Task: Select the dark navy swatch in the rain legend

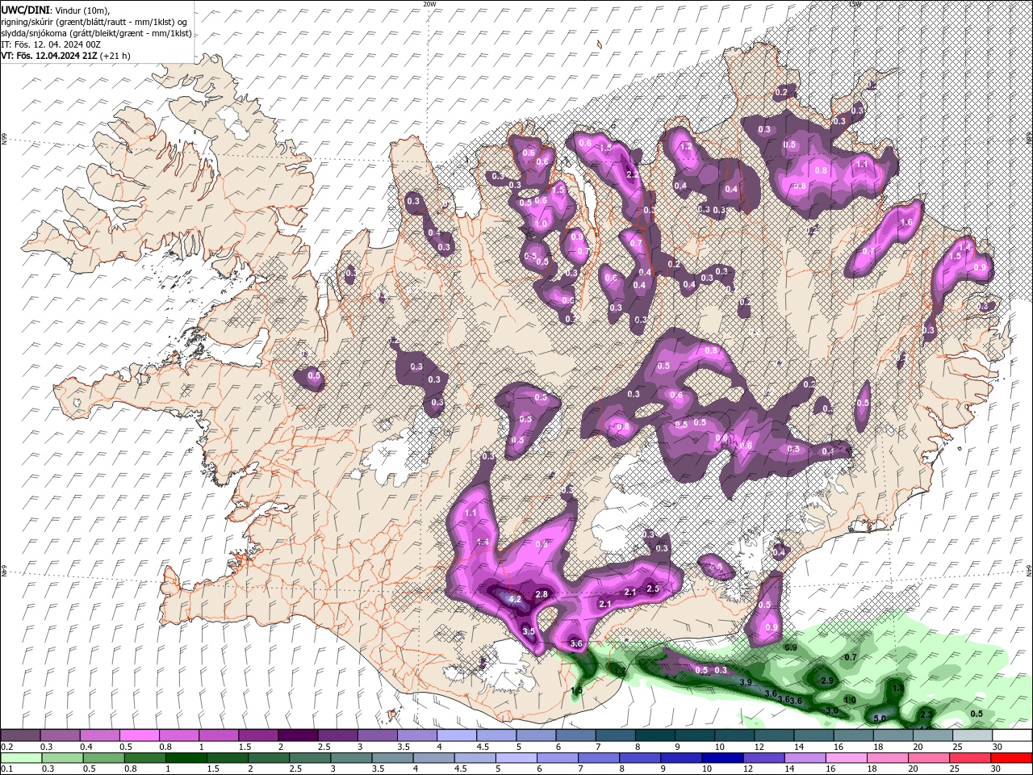Action: (x=721, y=757)
